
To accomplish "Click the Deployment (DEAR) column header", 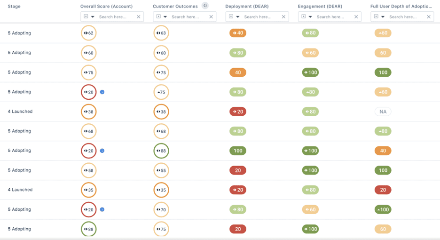I will click(247, 7).
